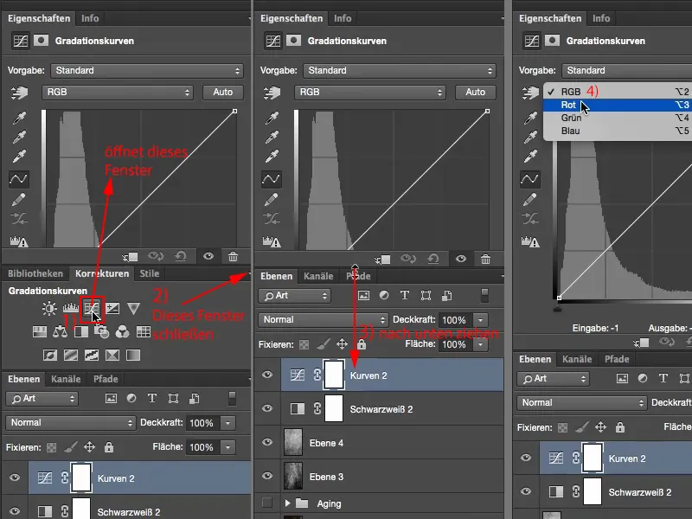The width and height of the screenshot is (692, 519).
Task: Select the white point eyedropper in Curves
Action: (19, 156)
